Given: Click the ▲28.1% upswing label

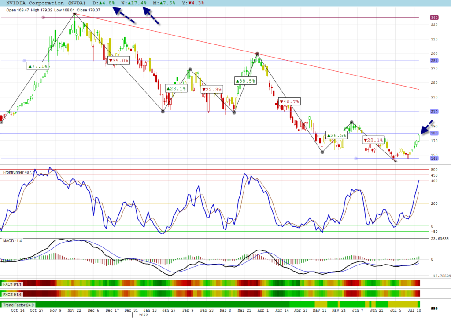Looking at the screenshot, I should point(176,88).
